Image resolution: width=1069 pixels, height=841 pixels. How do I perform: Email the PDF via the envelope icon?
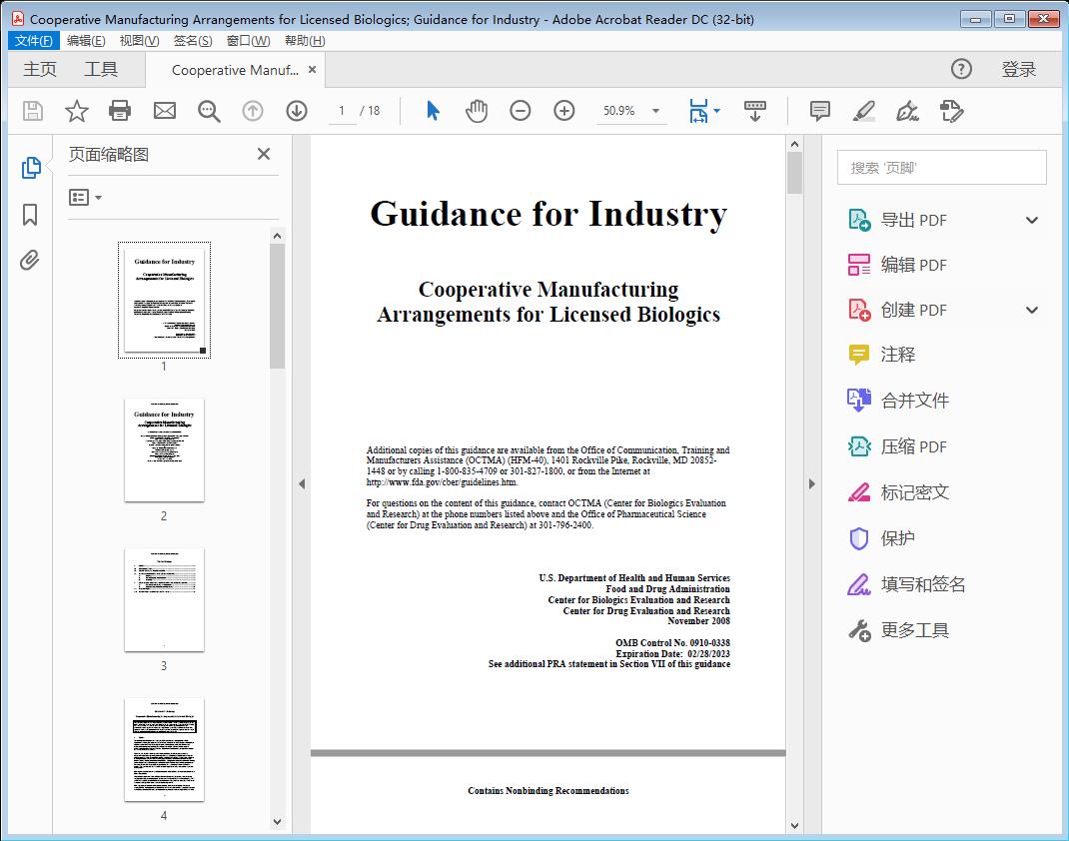coord(164,111)
